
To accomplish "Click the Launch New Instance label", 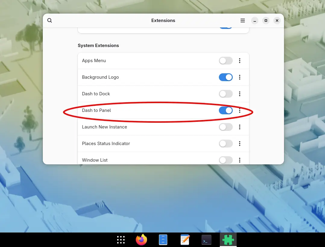I will [x=104, y=127].
